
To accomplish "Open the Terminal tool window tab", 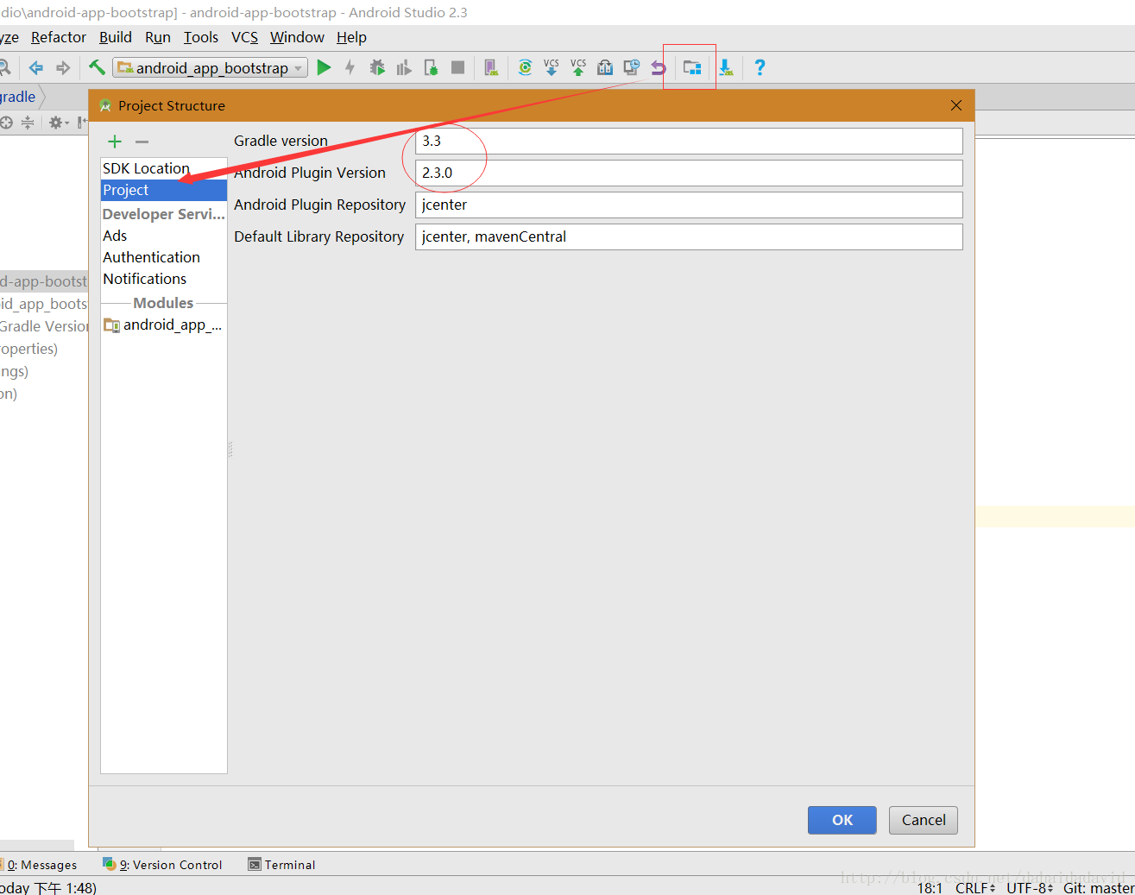I will tap(281, 865).
